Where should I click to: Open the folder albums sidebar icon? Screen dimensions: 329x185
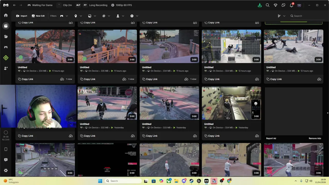[6, 36]
